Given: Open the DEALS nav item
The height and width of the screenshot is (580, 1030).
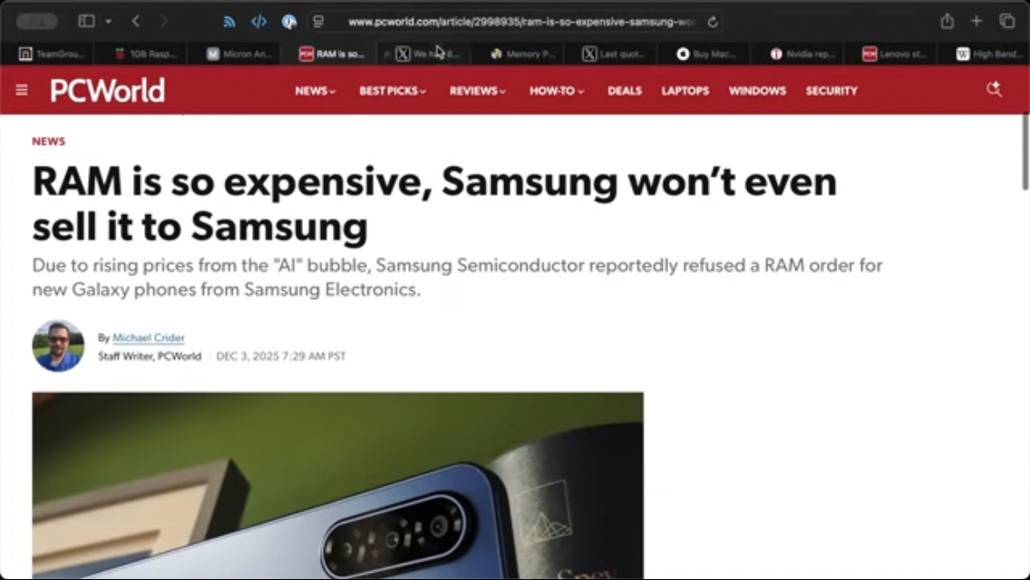Looking at the screenshot, I should click(624, 91).
